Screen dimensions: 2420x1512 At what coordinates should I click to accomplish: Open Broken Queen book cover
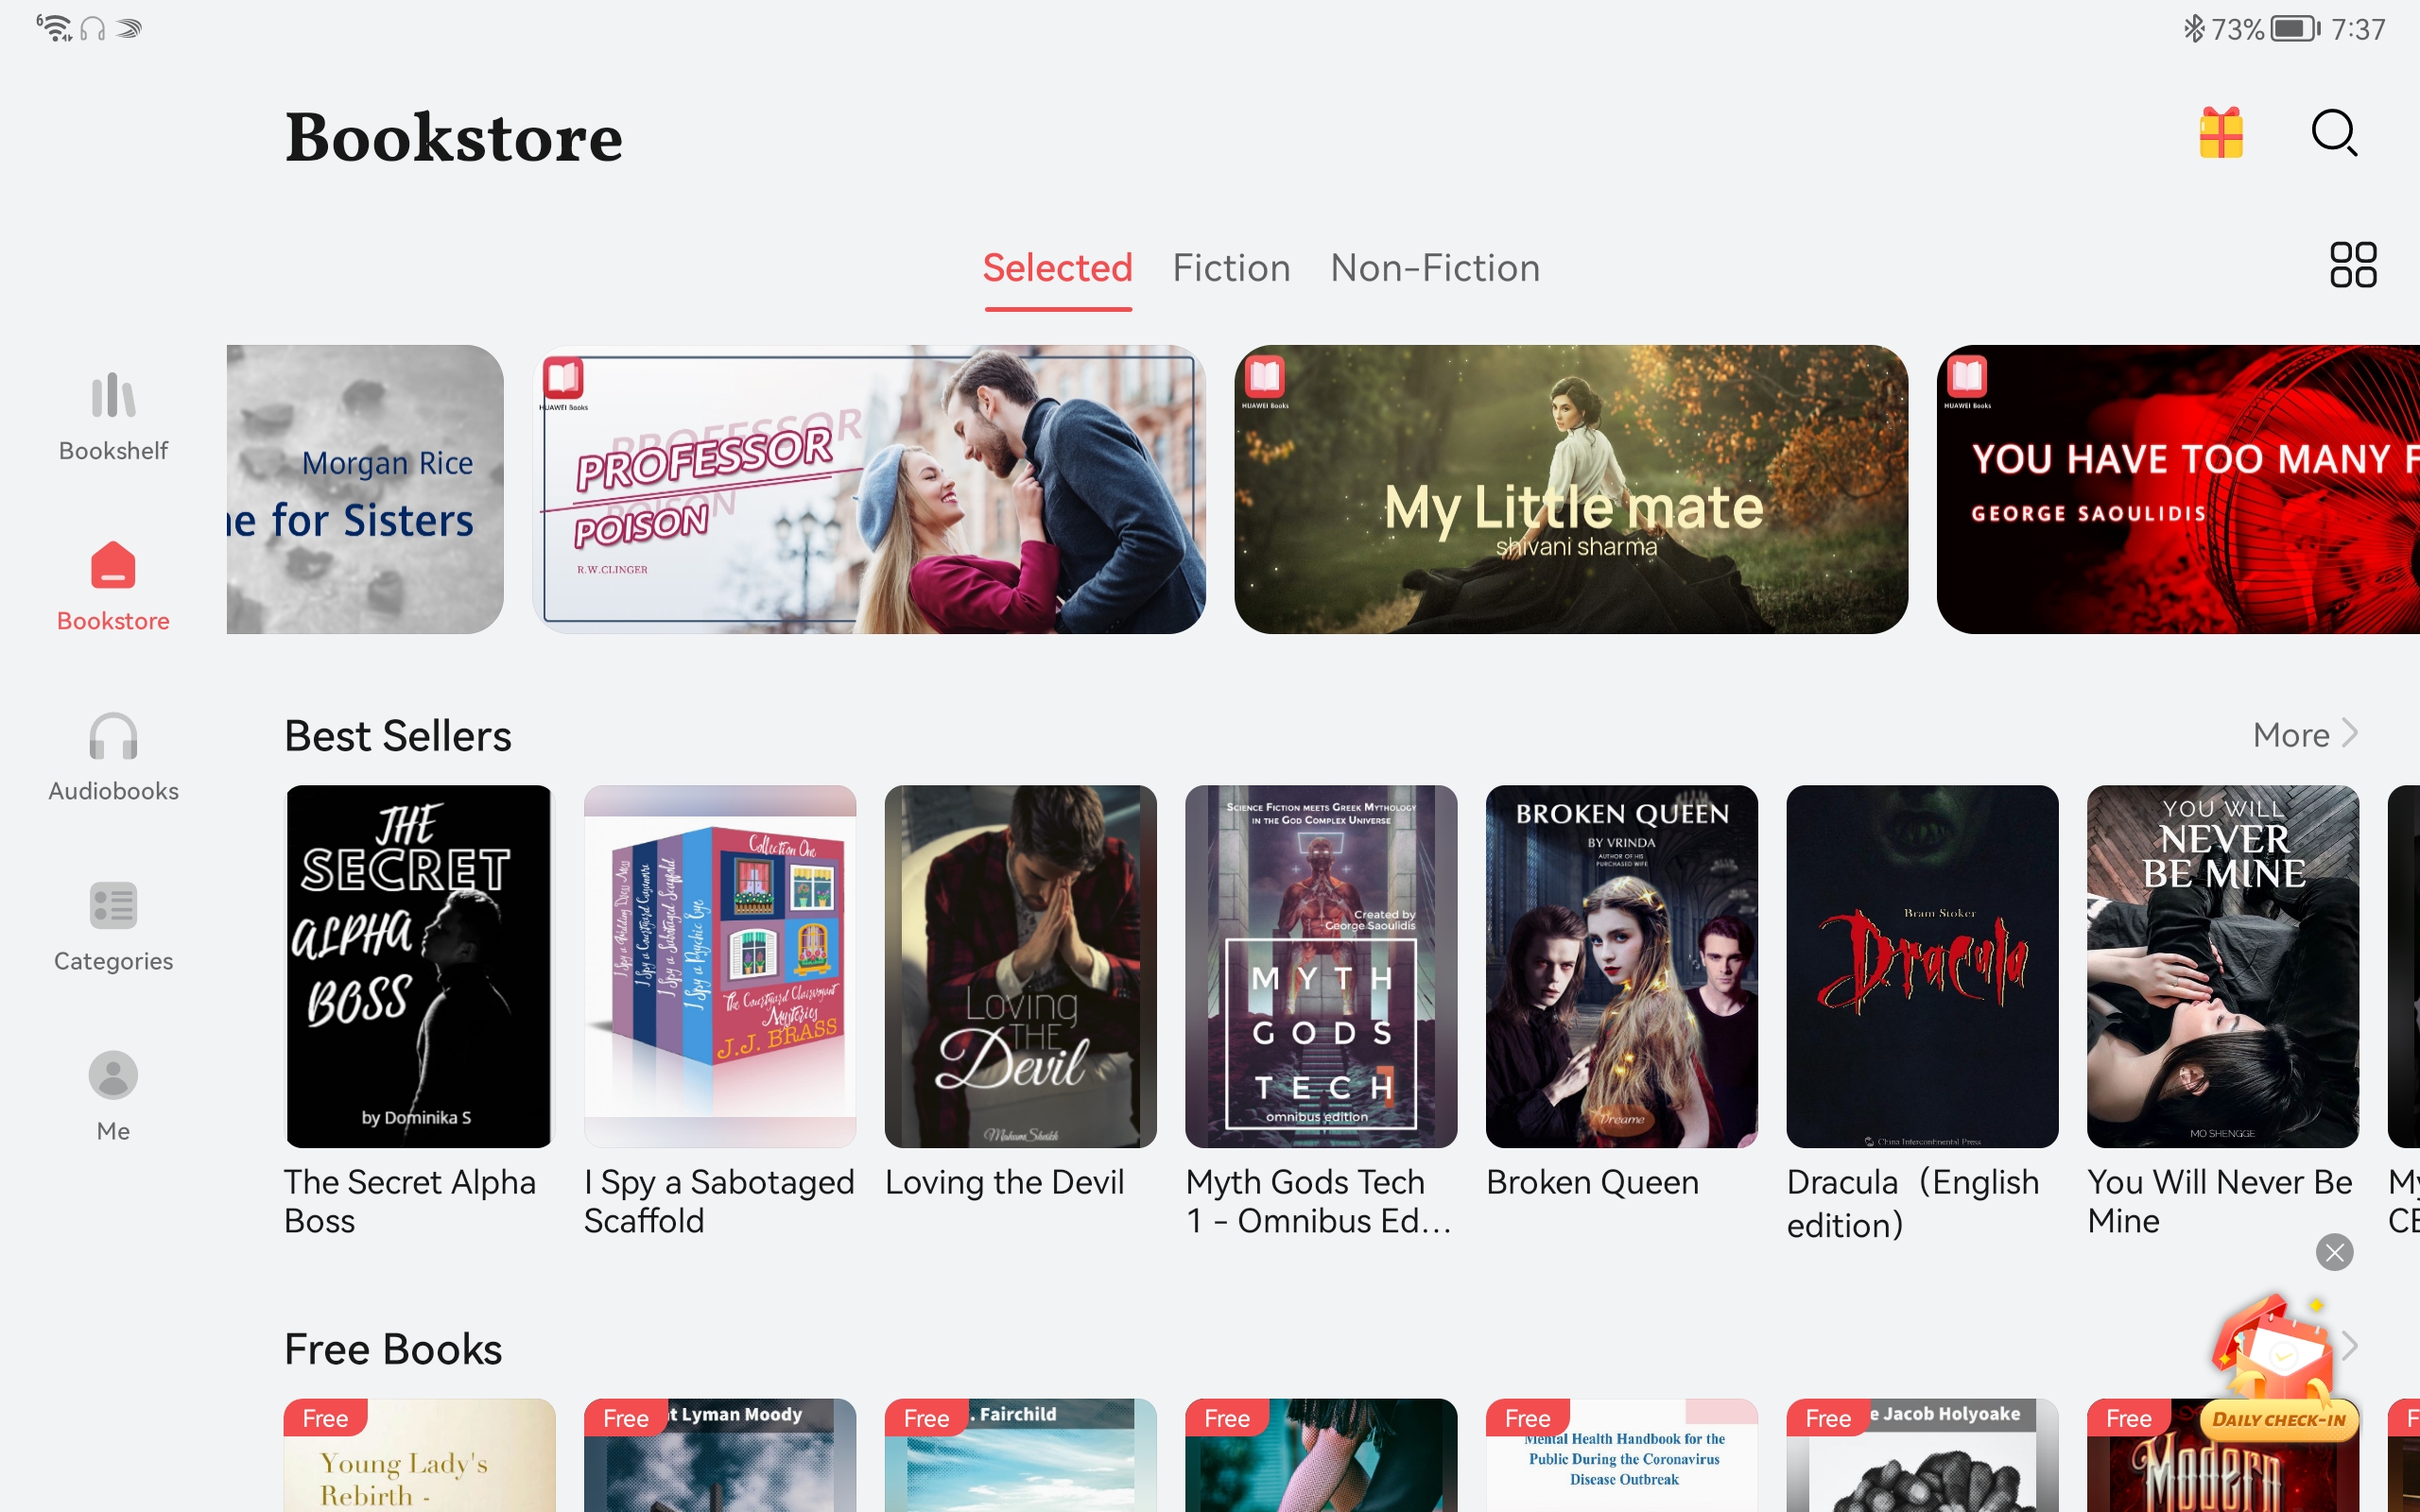pyautogui.click(x=1621, y=966)
